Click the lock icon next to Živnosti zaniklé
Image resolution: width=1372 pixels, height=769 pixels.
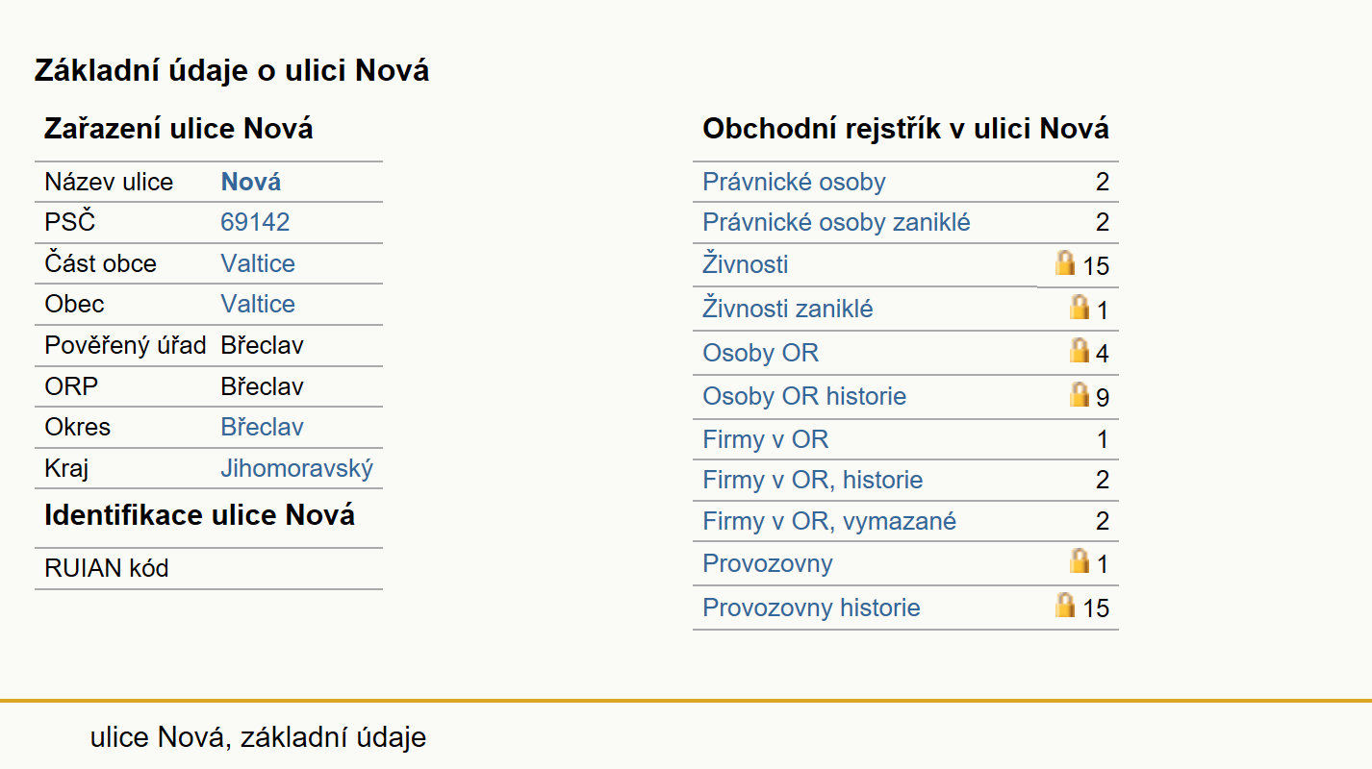point(1080,308)
